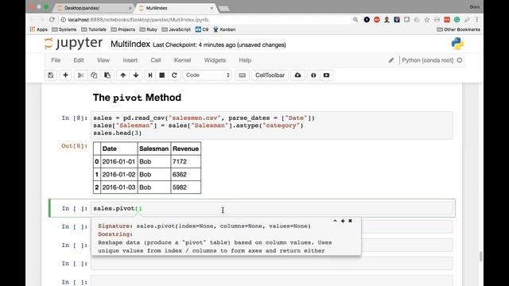The width and height of the screenshot is (509, 286).
Task: Collapse the tooltip with the caret icon
Action: 335,221
